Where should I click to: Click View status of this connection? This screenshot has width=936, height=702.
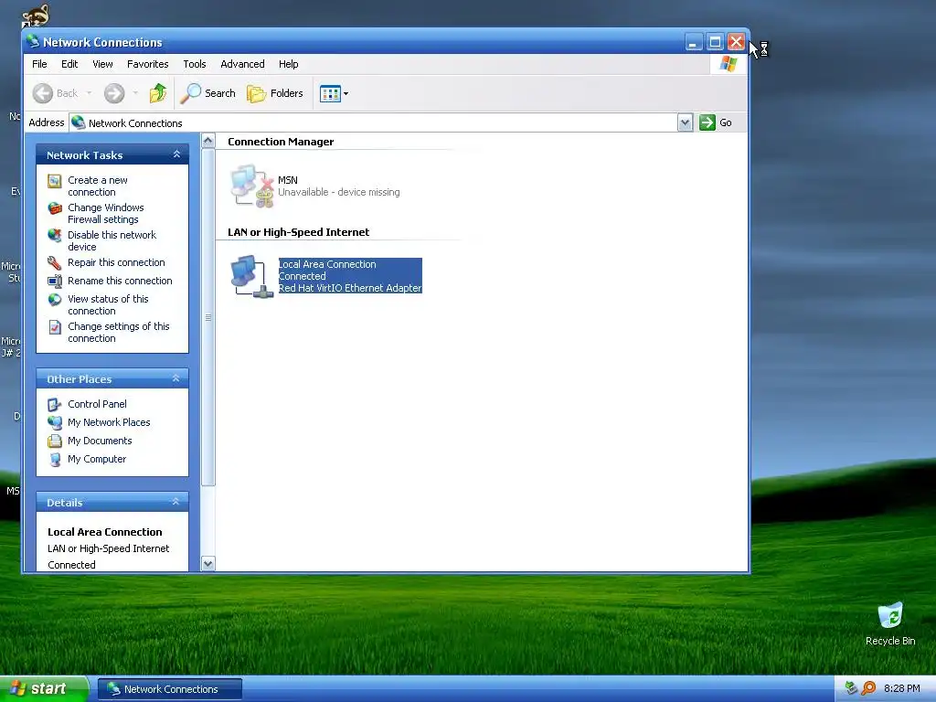point(108,304)
